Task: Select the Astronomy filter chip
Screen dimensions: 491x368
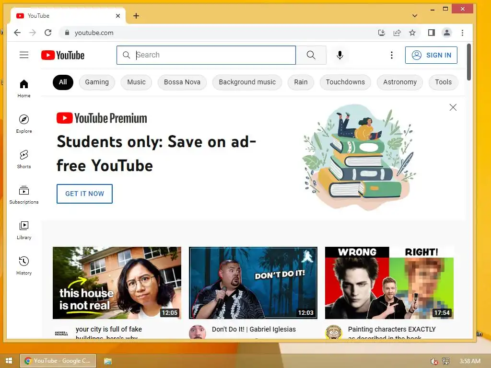Action: coord(400,82)
